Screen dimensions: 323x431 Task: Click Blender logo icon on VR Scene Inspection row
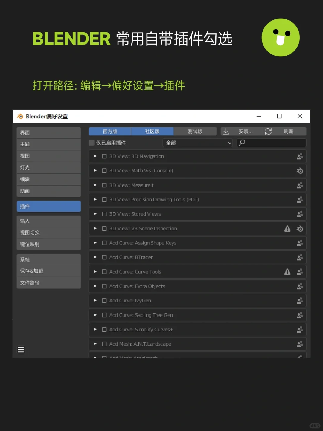300,229
